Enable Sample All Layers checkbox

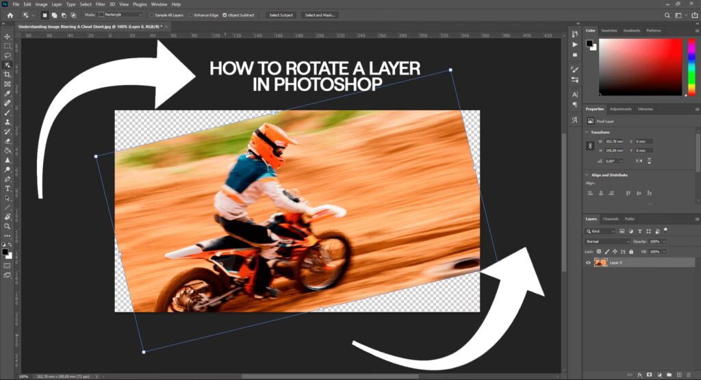(x=153, y=14)
